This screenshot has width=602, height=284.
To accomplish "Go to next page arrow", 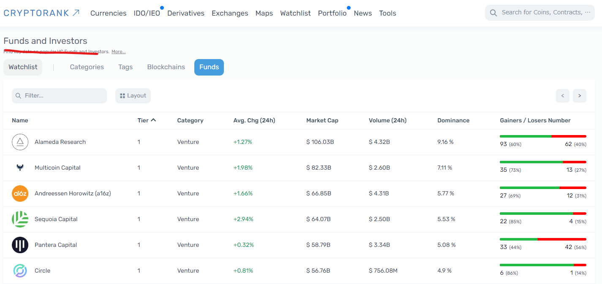I will 579,96.
